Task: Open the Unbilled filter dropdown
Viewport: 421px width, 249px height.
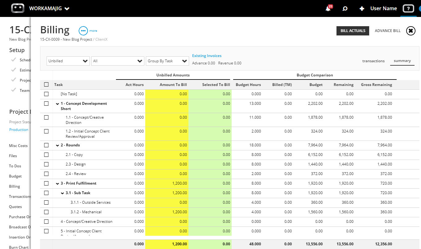Action: 68,61
